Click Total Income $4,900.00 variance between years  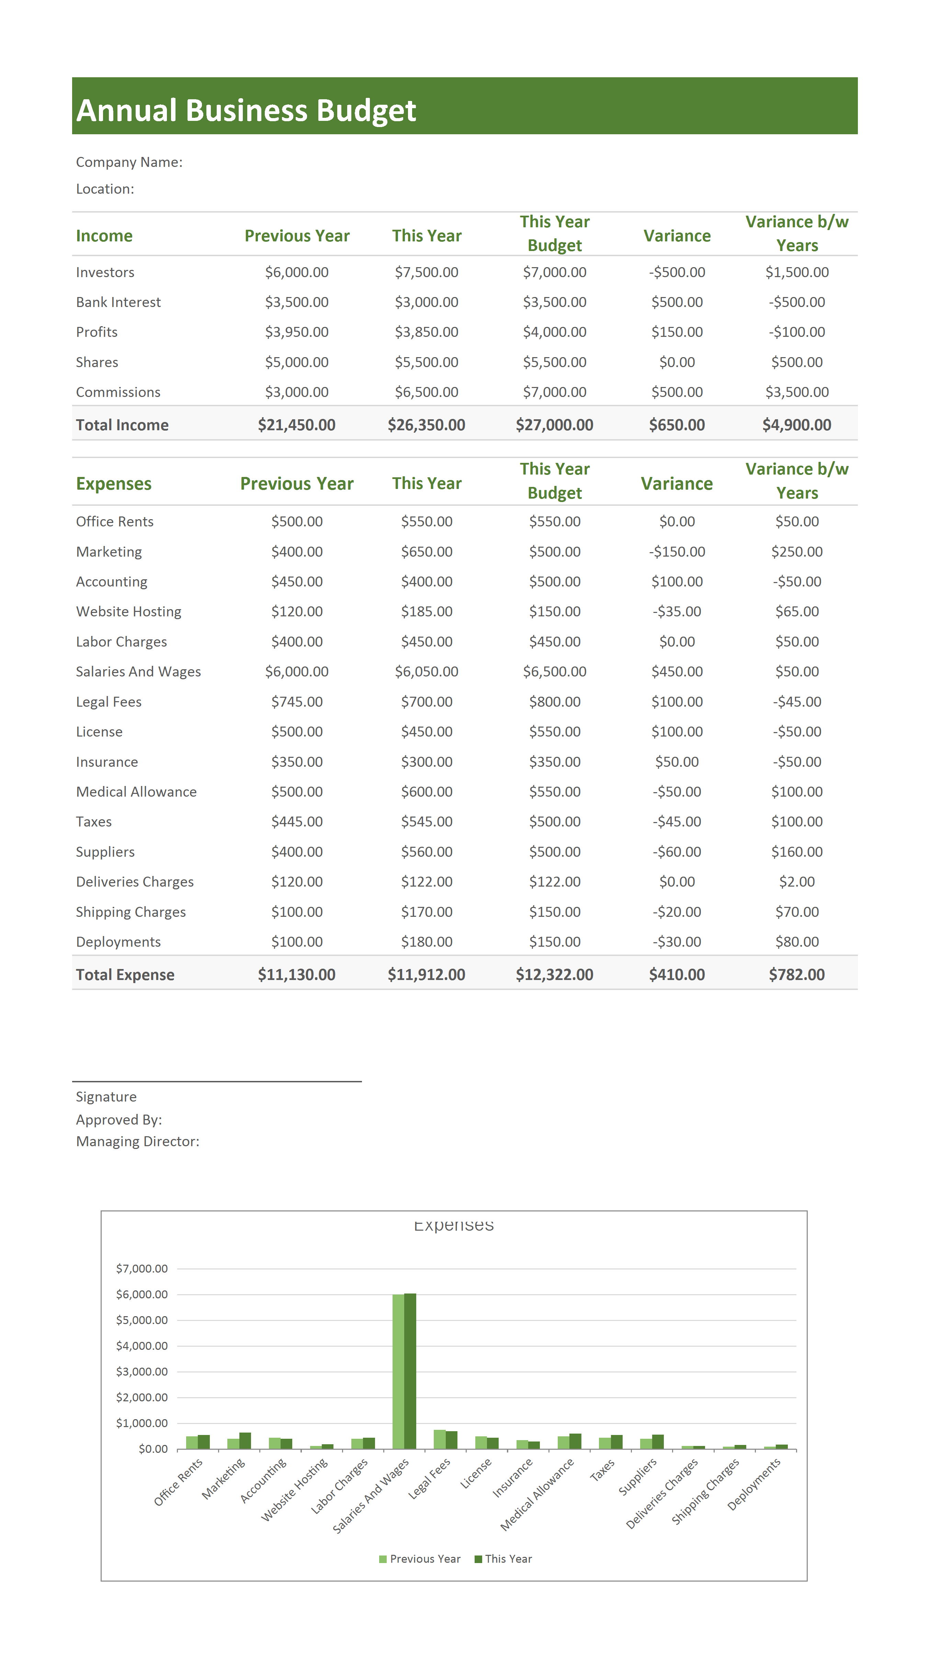pyautogui.click(x=797, y=424)
